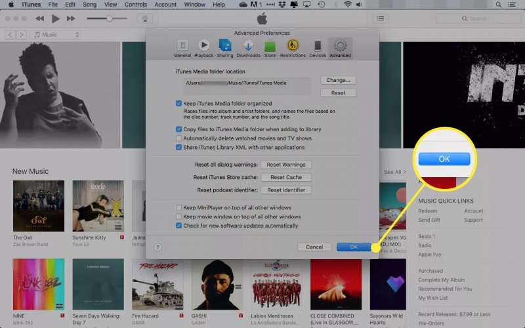This screenshot has width=525, height=328.
Task: Toggle Check for new software updates automatically
Action: 178,226
